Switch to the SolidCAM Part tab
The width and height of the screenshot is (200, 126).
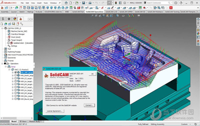78,12
